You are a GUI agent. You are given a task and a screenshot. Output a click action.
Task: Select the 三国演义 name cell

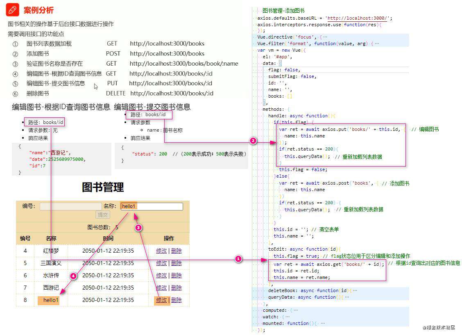pos(51,263)
